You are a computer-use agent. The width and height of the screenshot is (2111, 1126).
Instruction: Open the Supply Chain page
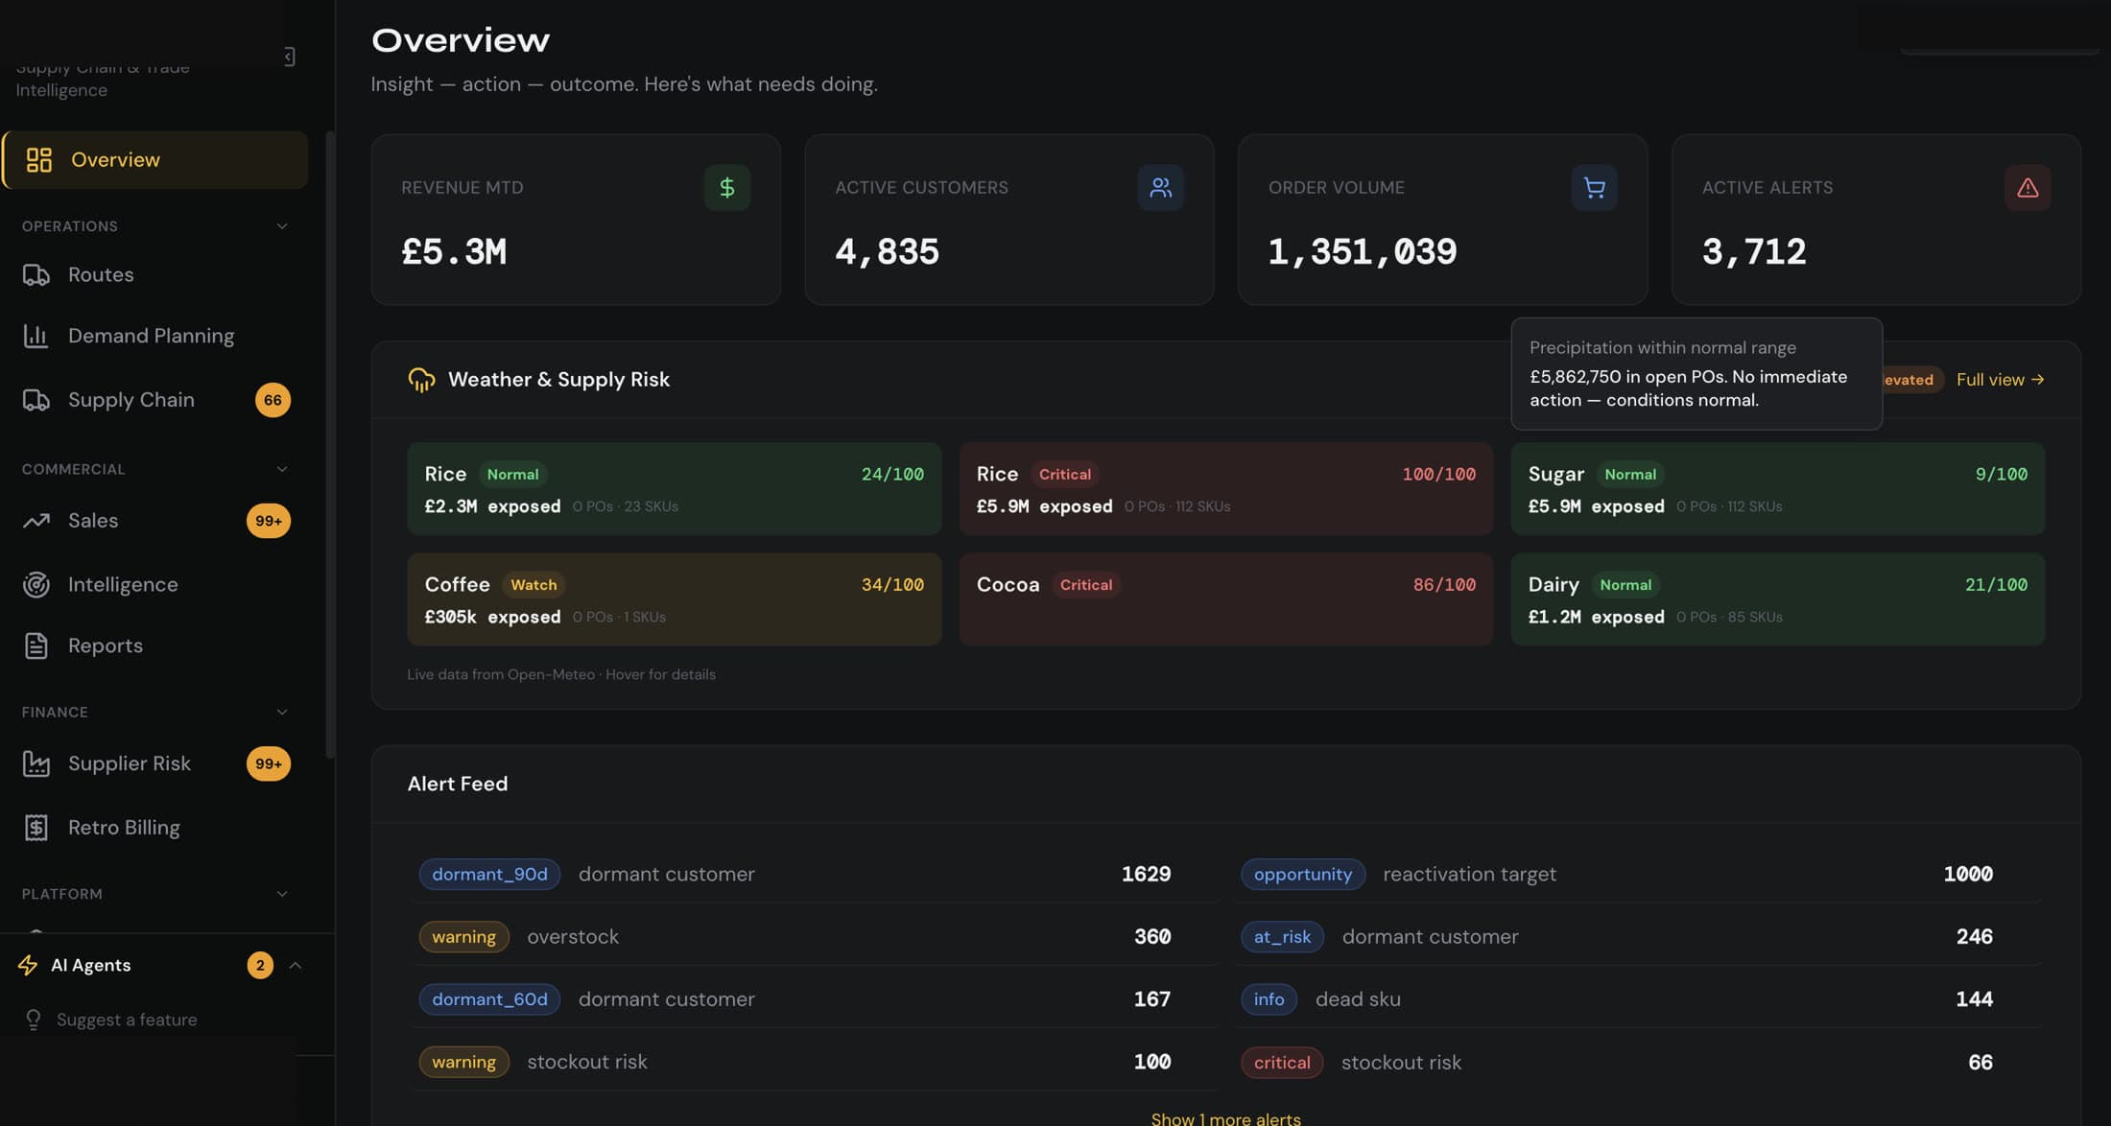(155, 400)
